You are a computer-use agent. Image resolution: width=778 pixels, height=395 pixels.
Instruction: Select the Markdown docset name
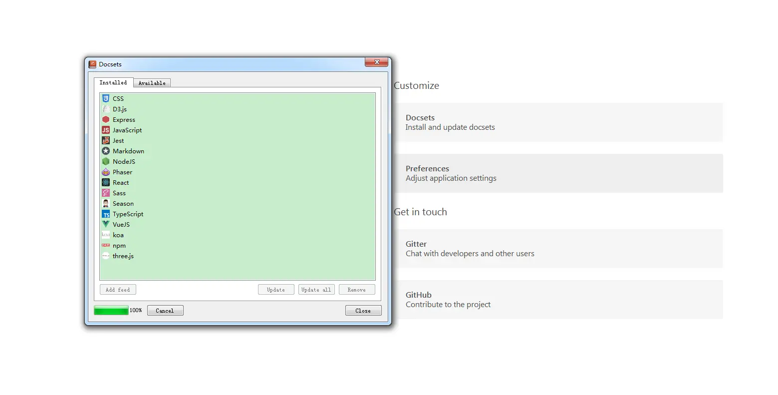128,151
